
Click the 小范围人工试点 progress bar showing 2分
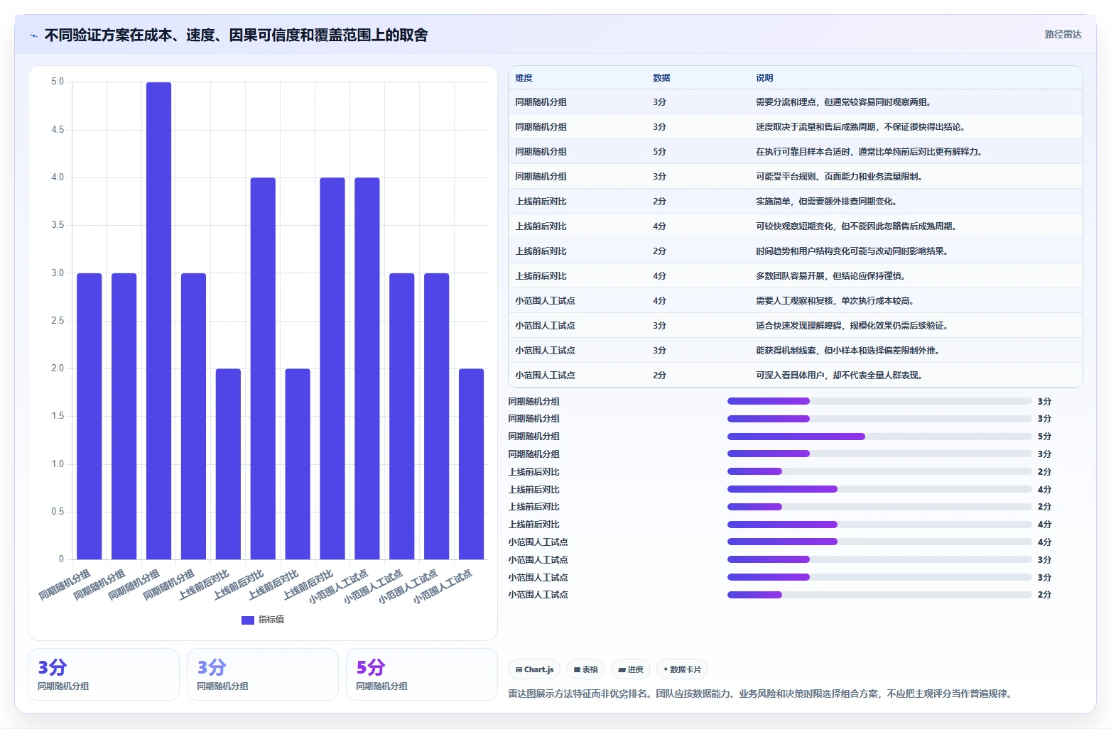pyautogui.click(x=879, y=595)
